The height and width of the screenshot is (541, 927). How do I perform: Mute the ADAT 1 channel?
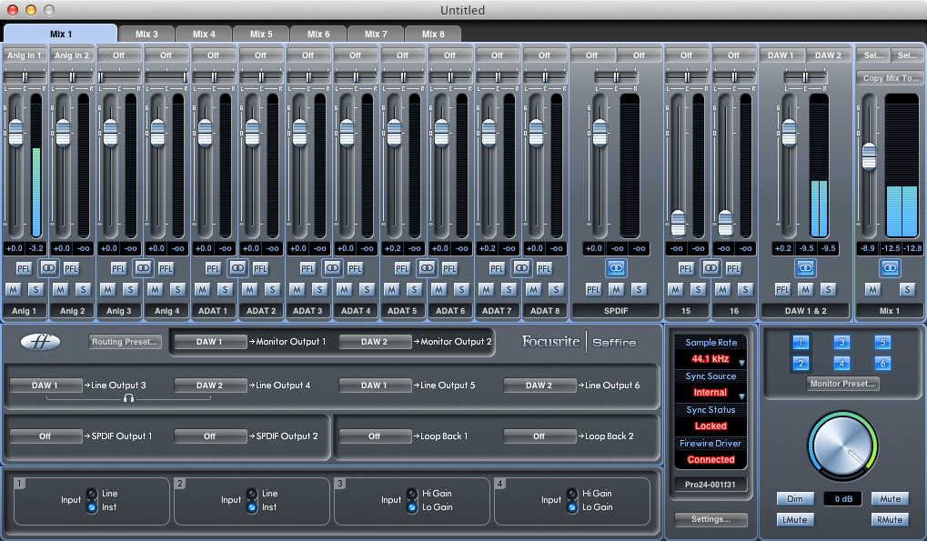(202, 289)
